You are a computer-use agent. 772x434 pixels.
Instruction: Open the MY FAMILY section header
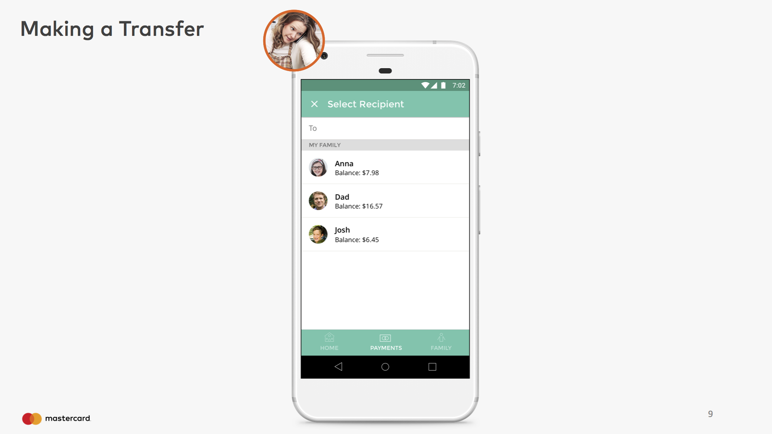385,145
